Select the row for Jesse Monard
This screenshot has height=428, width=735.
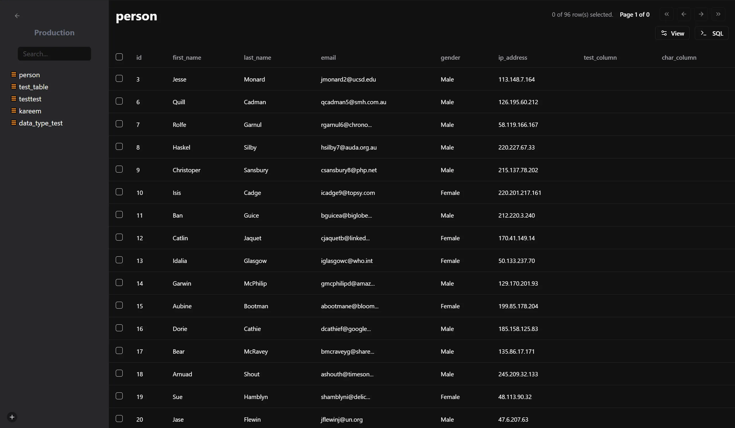click(x=119, y=79)
